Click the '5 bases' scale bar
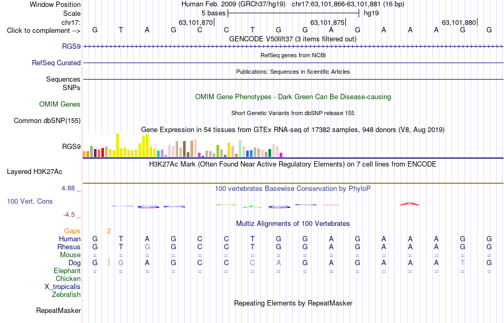504x323 pixels. 293,13
